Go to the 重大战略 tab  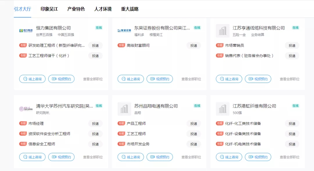[130, 9]
